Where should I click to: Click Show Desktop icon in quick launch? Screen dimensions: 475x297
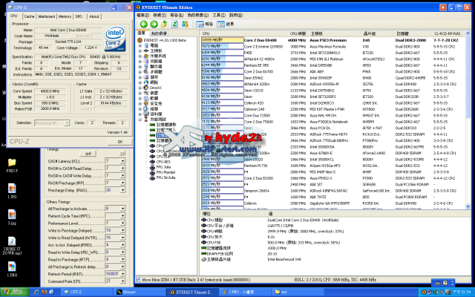(x=51, y=292)
